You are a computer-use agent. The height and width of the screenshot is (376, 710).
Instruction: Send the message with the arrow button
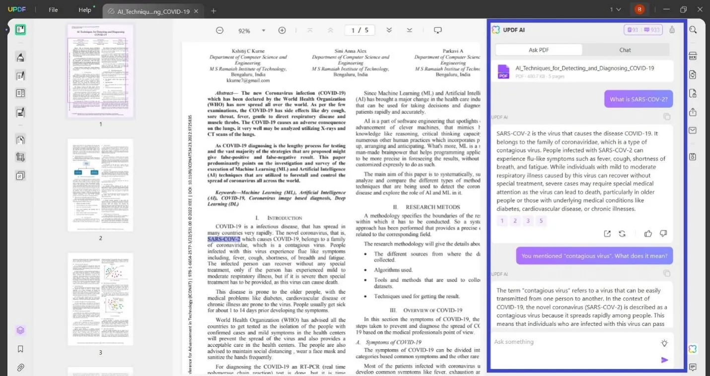[x=665, y=360]
